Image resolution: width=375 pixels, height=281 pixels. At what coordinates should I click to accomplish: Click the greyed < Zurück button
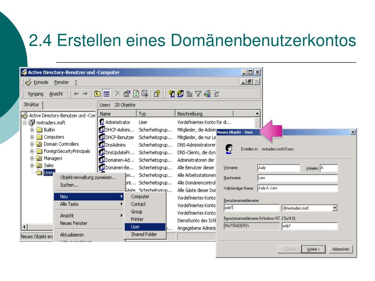point(289,249)
